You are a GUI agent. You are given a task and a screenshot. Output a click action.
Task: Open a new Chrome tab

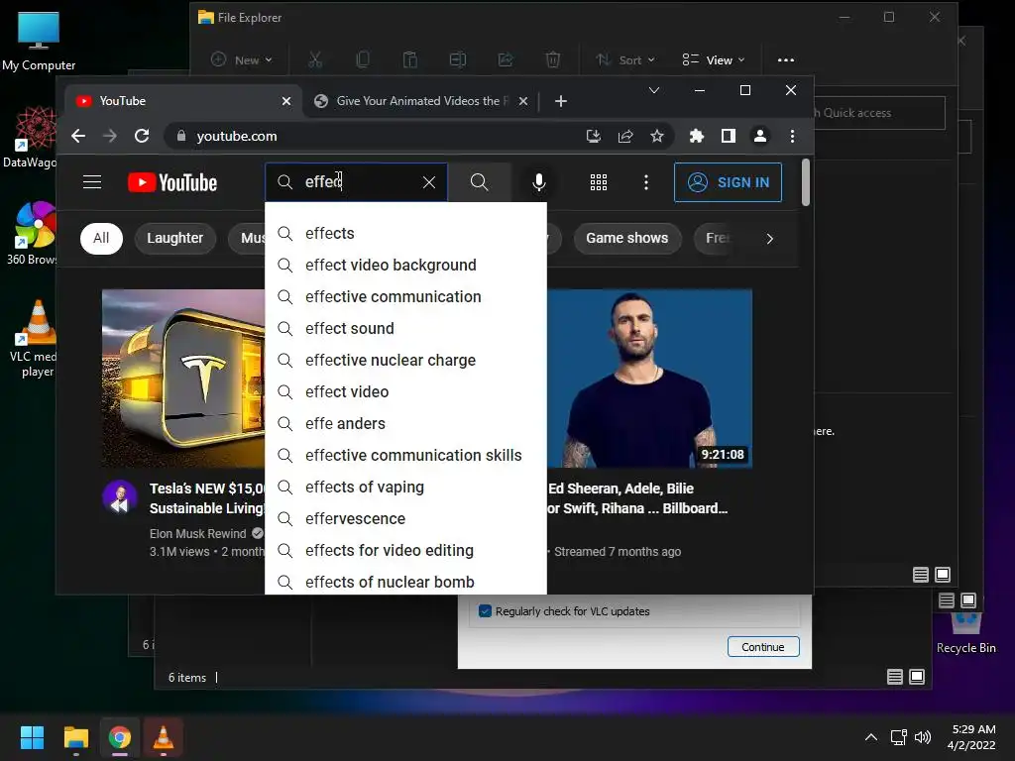click(x=561, y=101)
